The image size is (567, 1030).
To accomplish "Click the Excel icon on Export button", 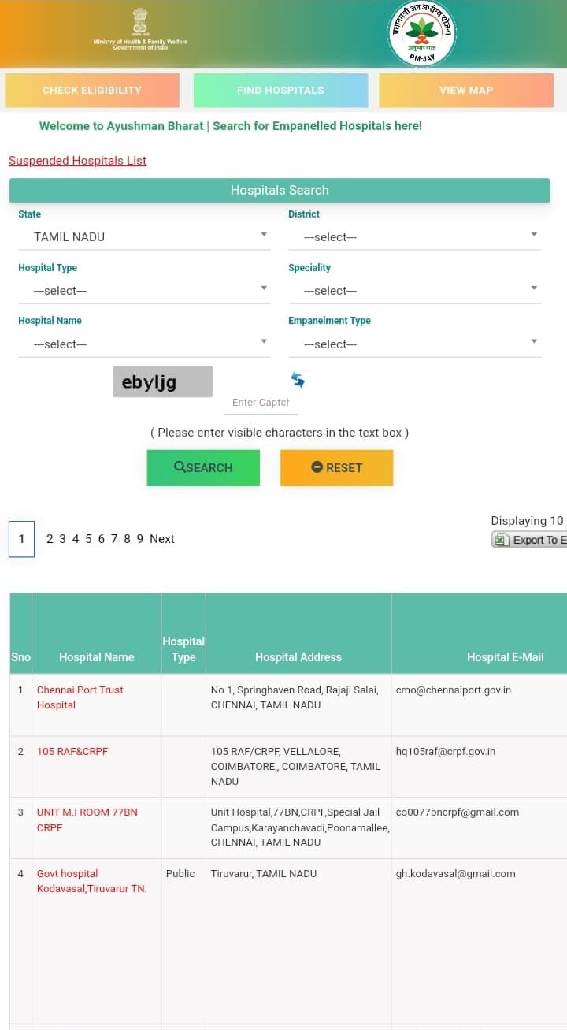I will pos(501,540).
